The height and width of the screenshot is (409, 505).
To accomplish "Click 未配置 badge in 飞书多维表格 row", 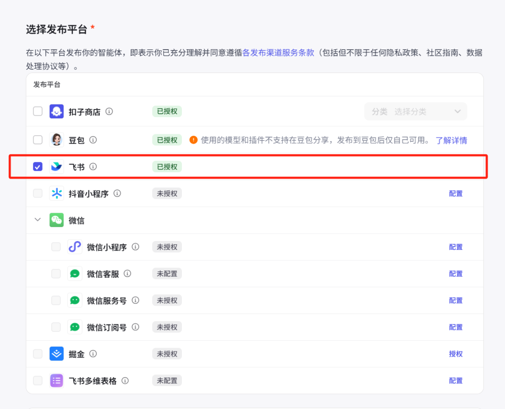I will (x=167, y=380).
